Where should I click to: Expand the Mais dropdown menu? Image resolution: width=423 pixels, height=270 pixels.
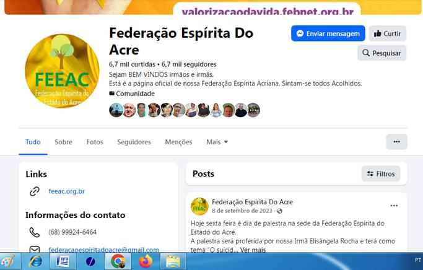click(217, 142)
